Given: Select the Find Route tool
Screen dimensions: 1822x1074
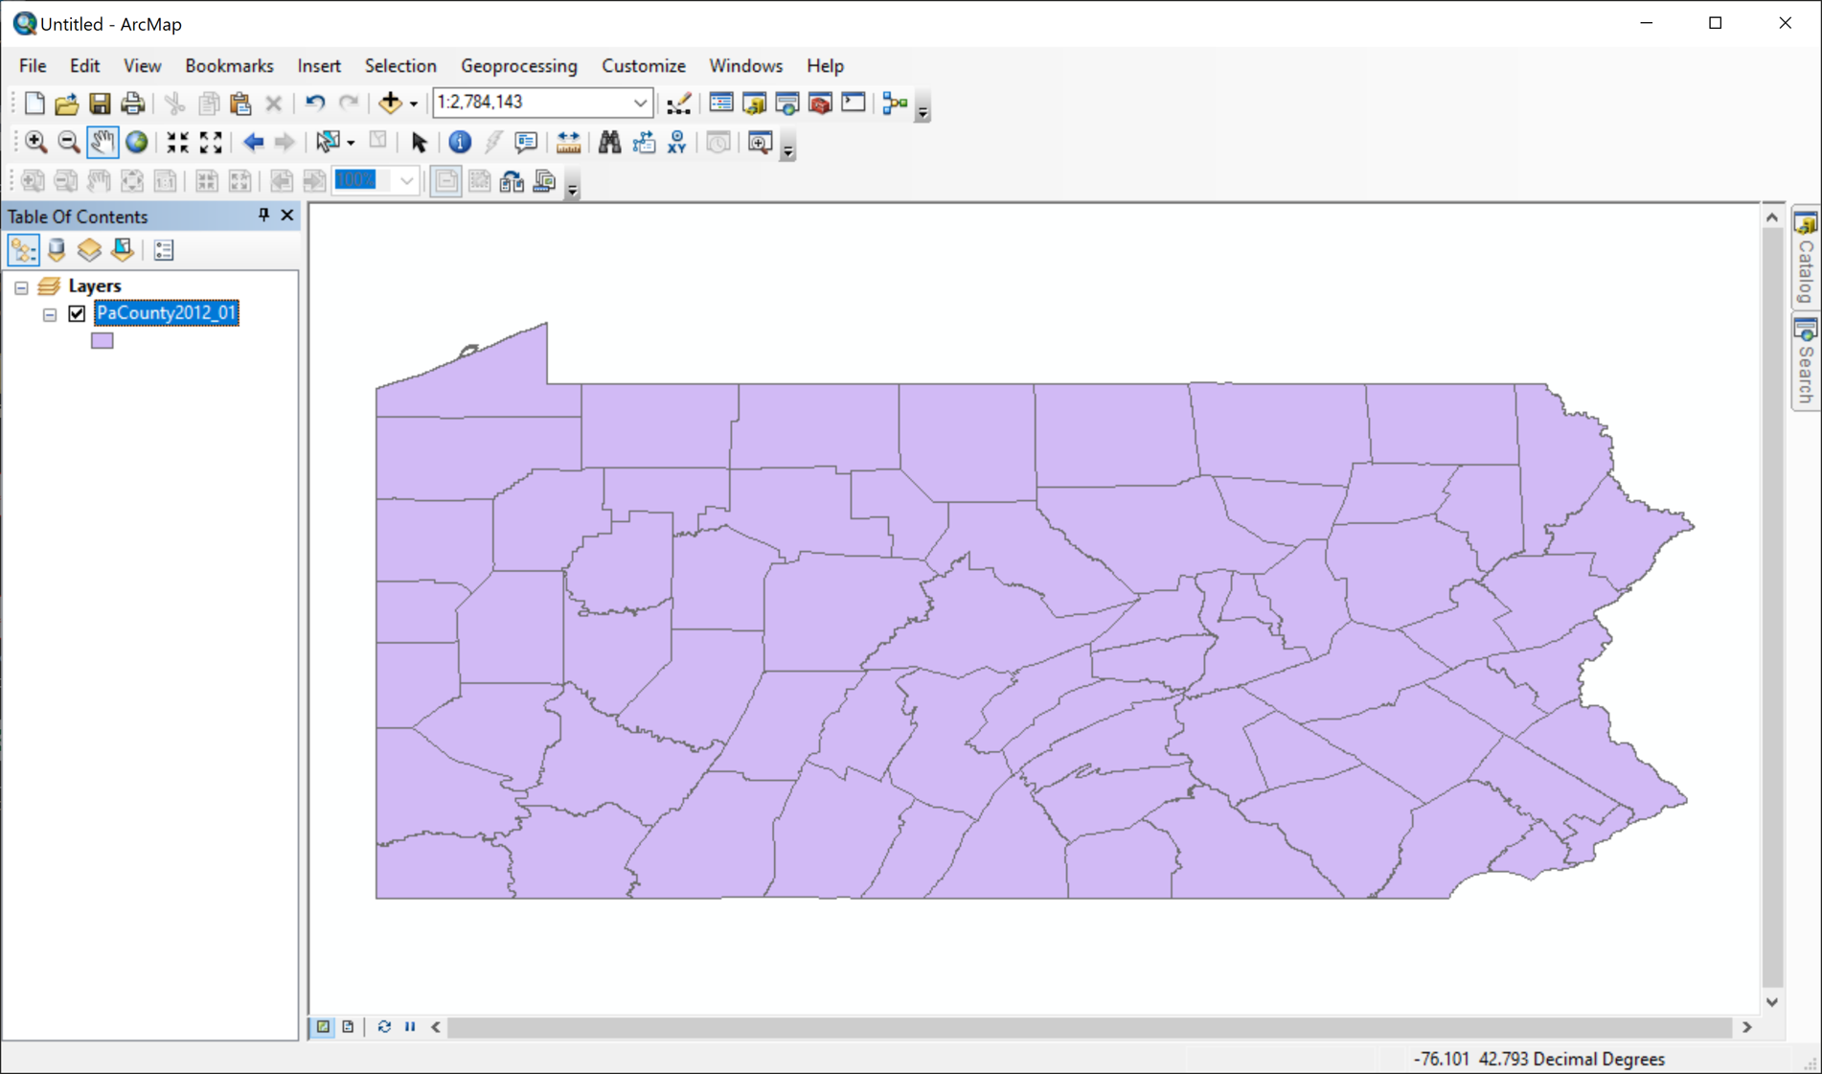Looking at the screenshot, I should 644,143.
